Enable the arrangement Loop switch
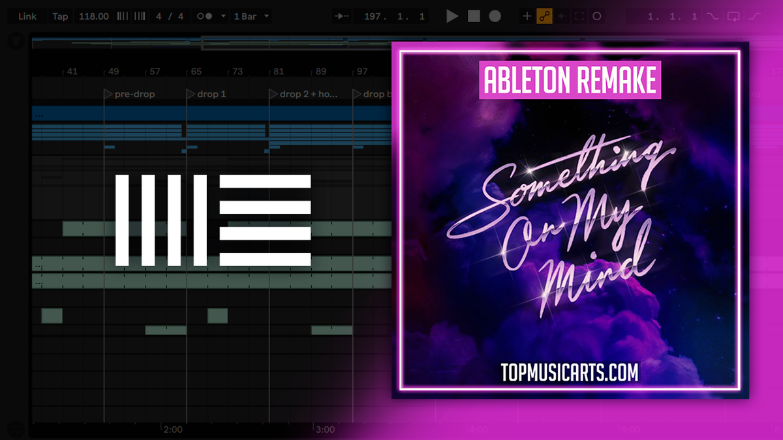 [733, 16]
